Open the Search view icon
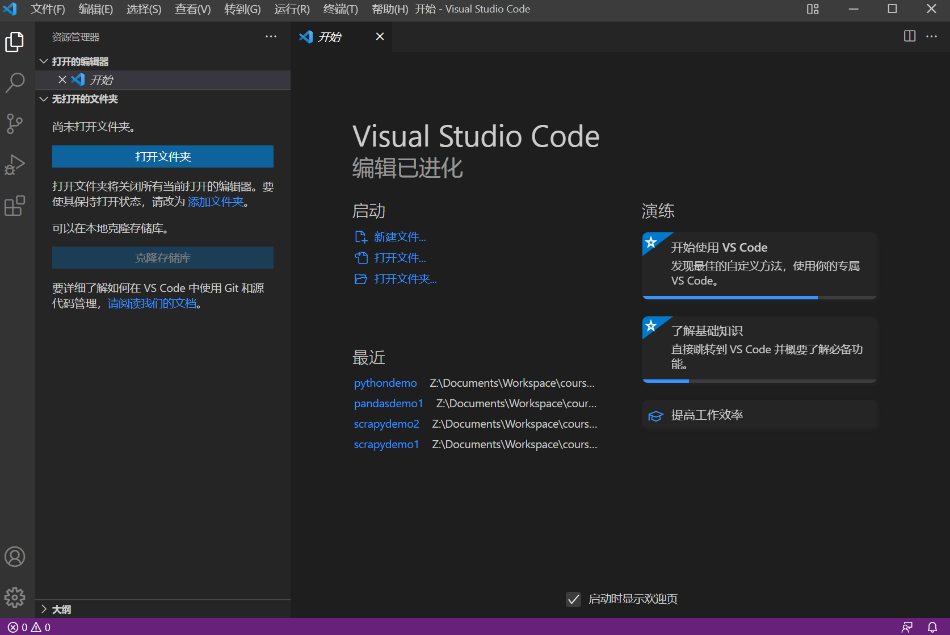 coord(15,82)
